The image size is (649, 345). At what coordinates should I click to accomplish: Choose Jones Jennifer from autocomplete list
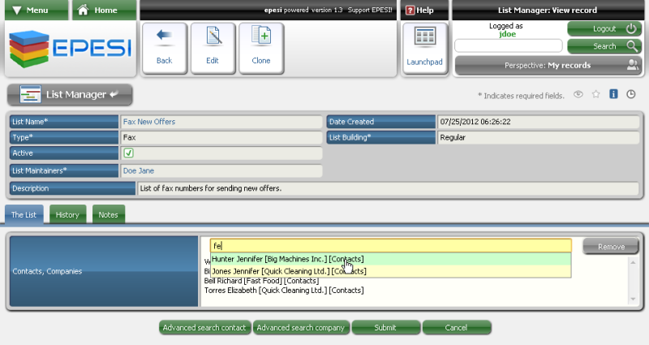click(287, 271)
